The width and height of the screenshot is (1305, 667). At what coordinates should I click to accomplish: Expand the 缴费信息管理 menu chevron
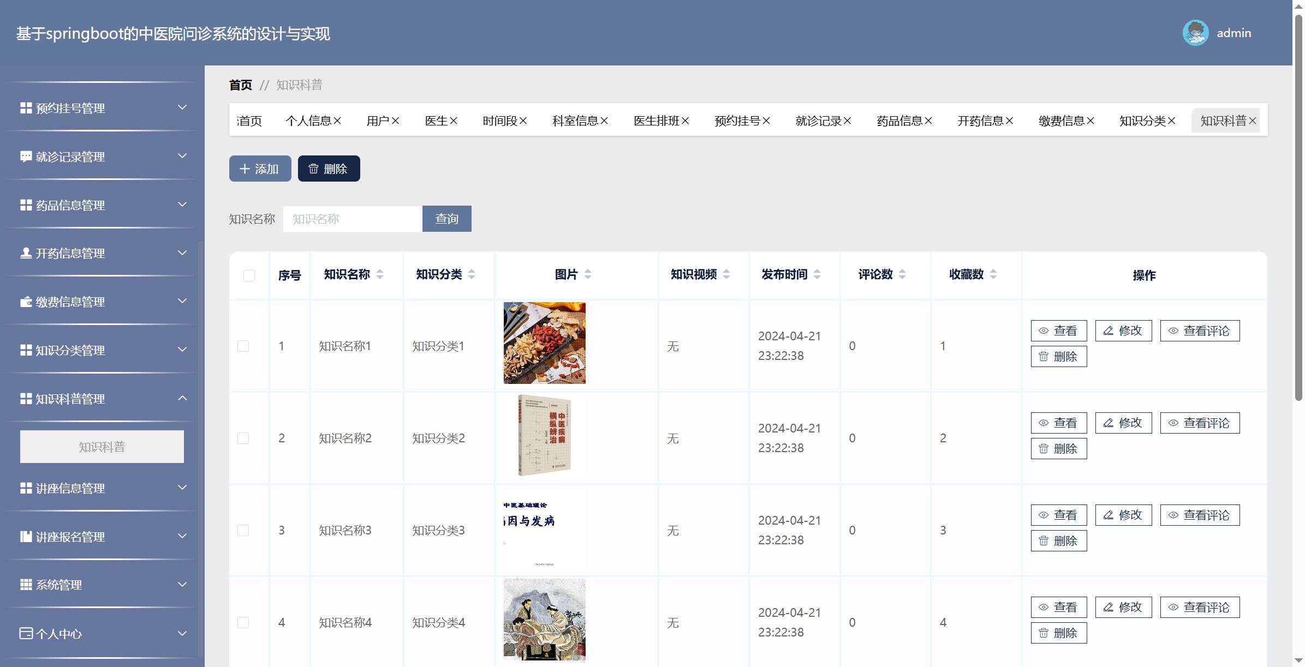pyautogui.click(x=183, y=301)
